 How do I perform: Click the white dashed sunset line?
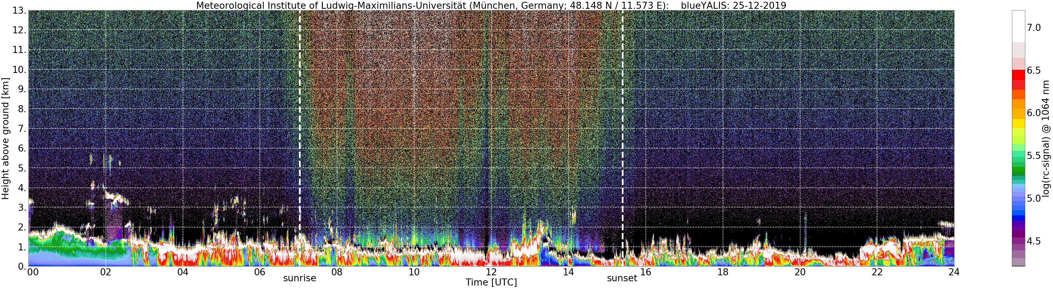click(622, 138)
